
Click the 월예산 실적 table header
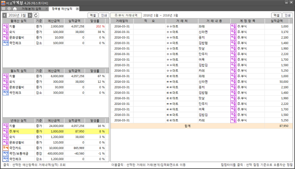[19, 21]
